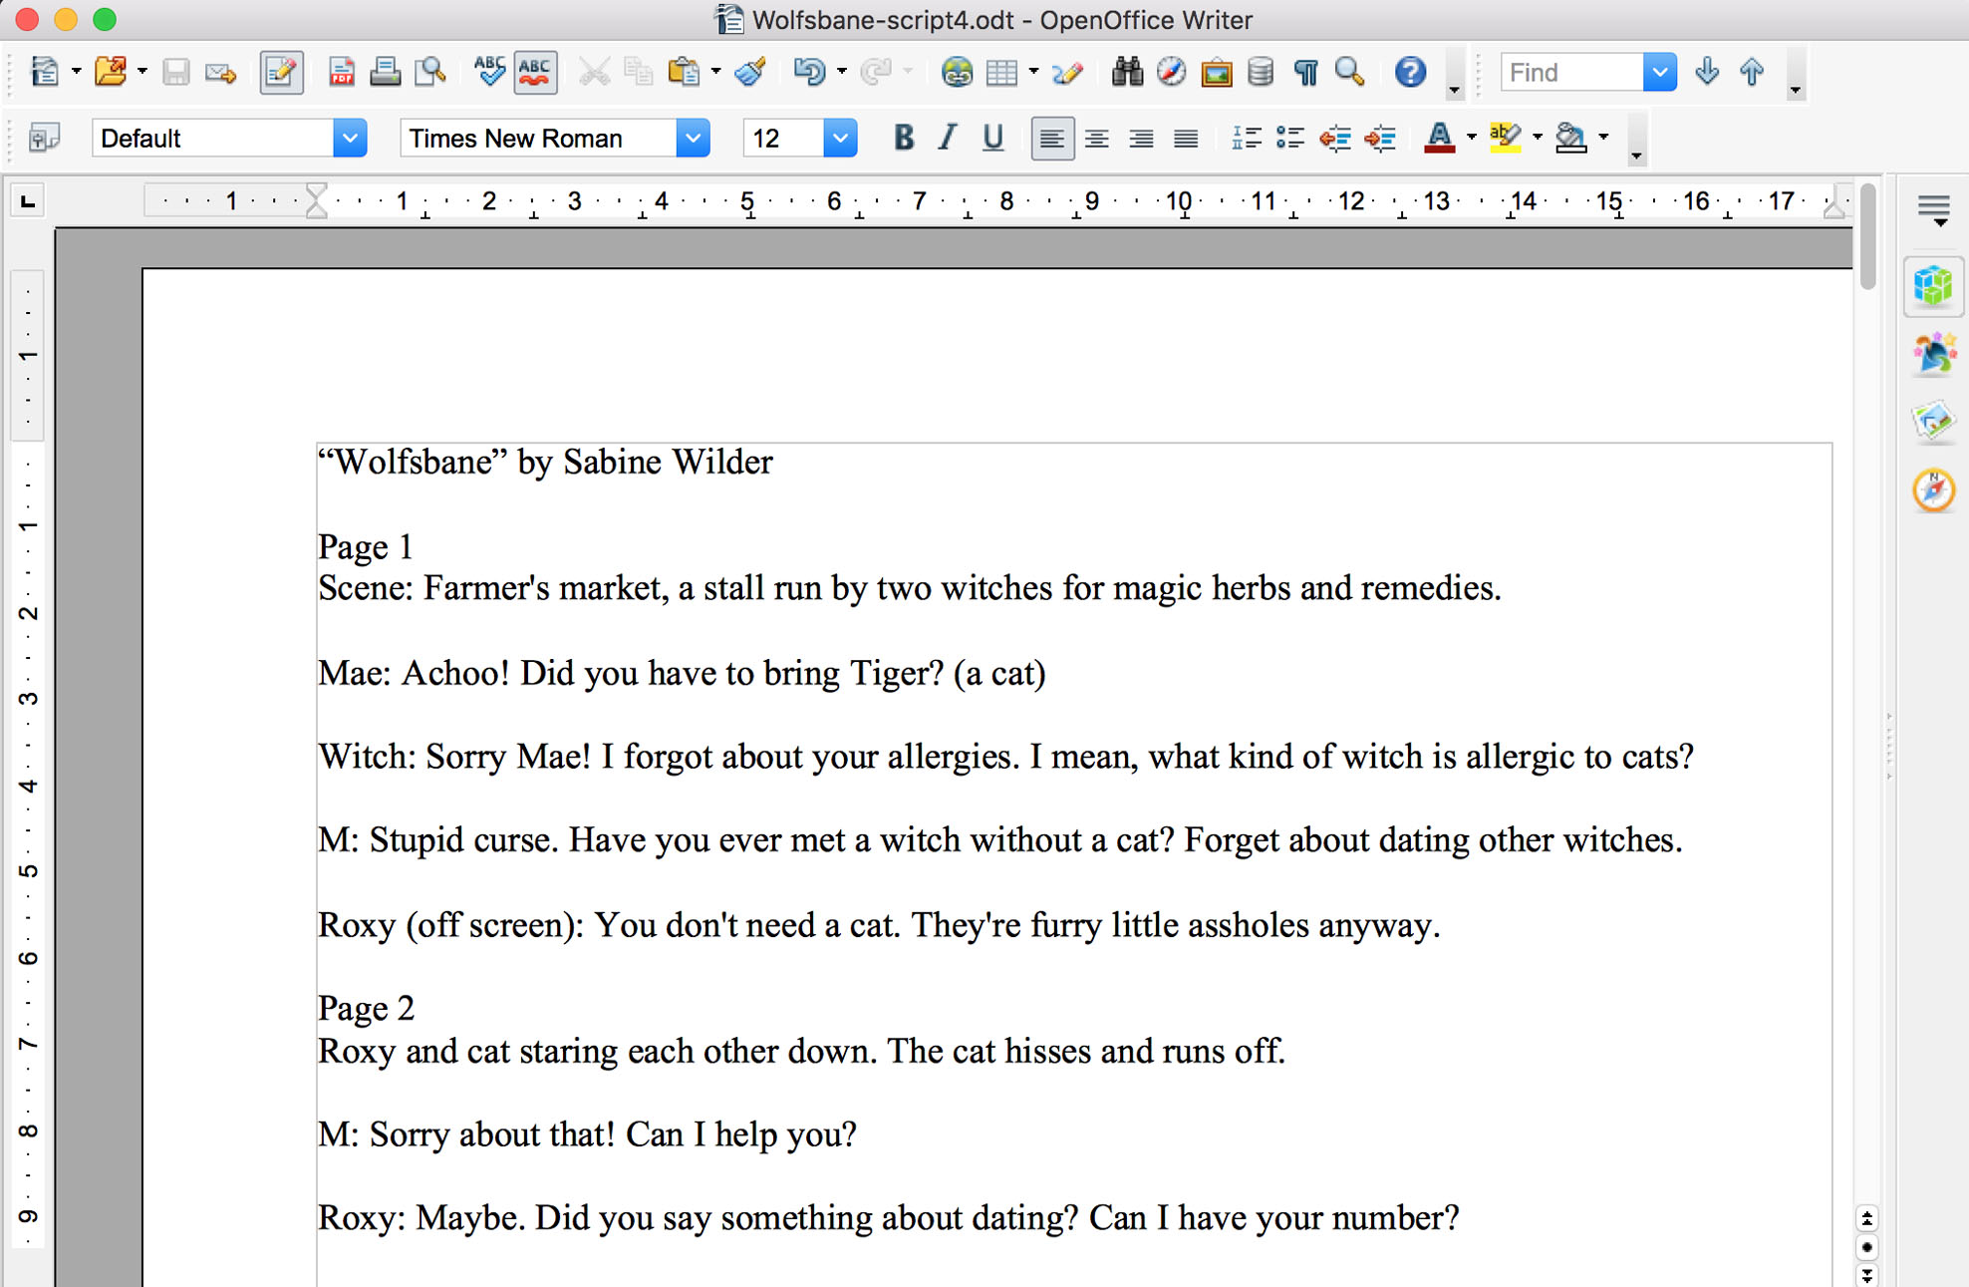Open the font size 12 dropdown

coord(840,138)
